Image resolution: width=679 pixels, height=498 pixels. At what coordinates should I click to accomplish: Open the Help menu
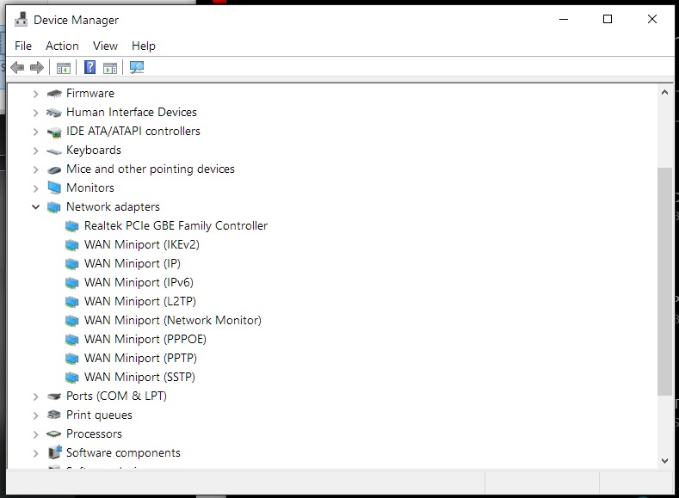tap(144, 46)
